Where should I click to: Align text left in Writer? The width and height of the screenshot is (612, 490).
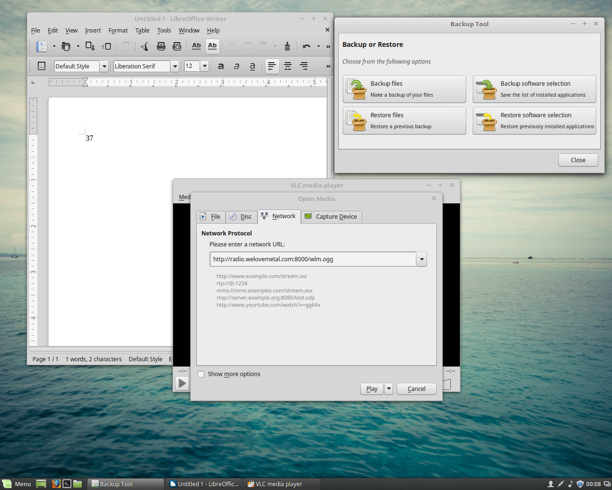click(x=272, y=66)
